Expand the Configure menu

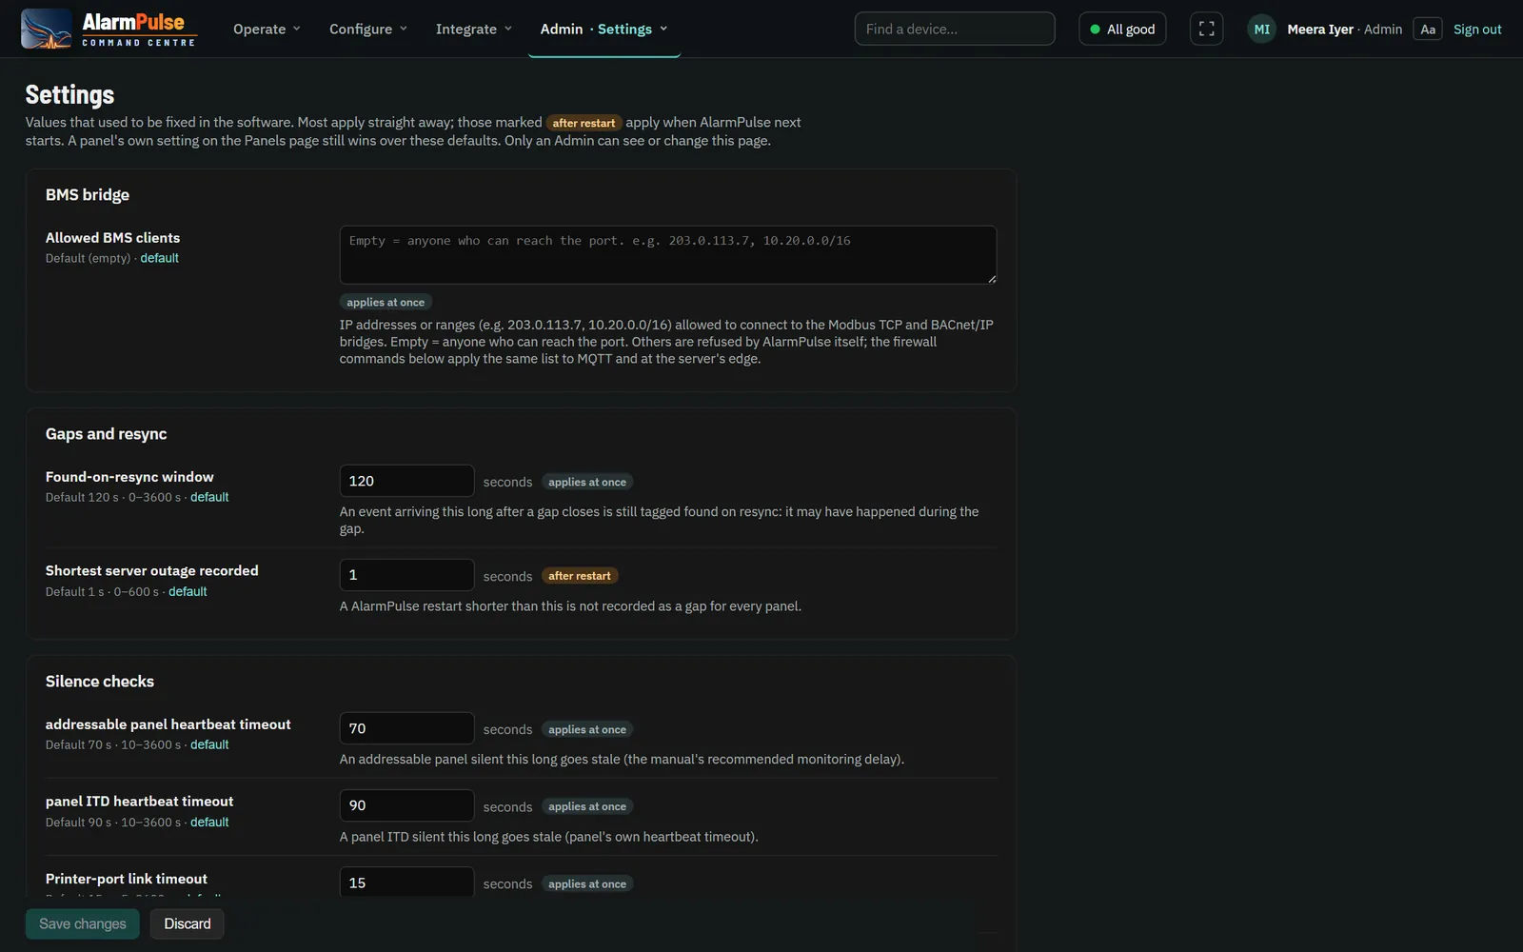[368, 29]
